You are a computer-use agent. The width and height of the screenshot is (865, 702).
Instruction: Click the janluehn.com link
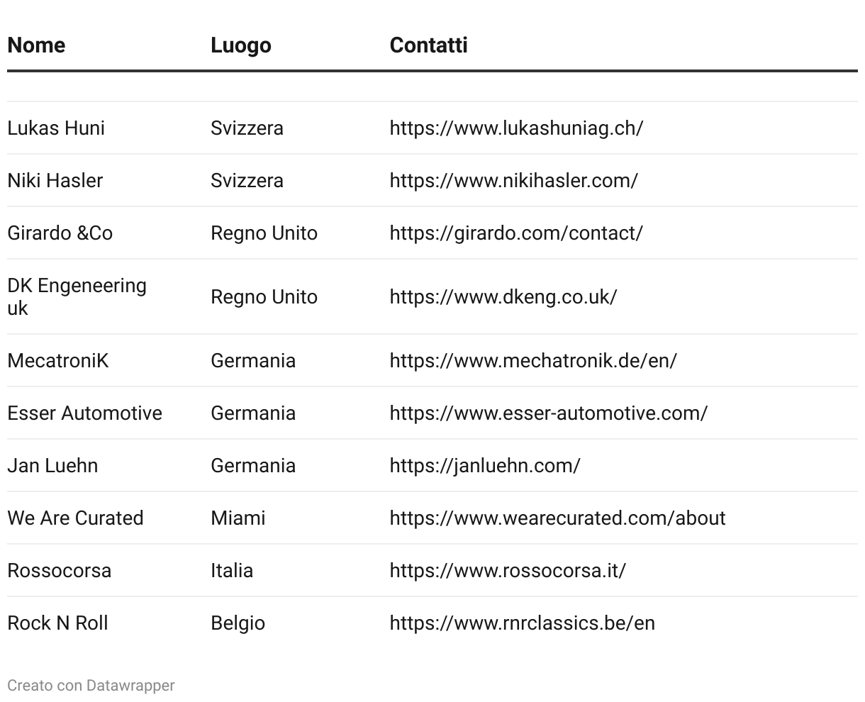pos(485,466)
